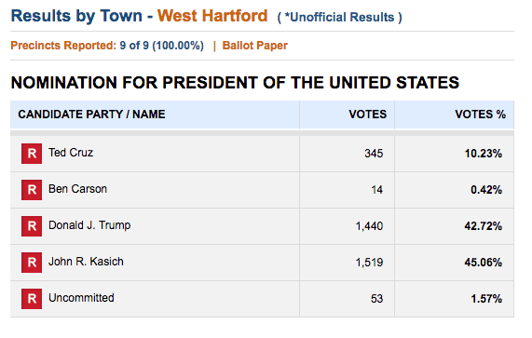
Task: Select the red R badge next to Uncommitted
Action: point(32,299)
